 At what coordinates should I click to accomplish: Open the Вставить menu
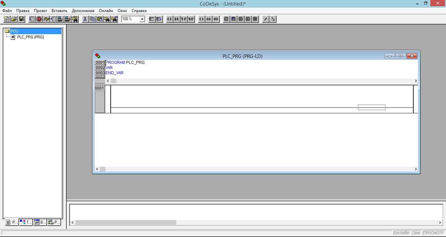point(59,11)
